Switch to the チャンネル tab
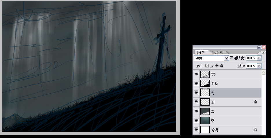Viewport: 271px width, 138px height. 218,52
